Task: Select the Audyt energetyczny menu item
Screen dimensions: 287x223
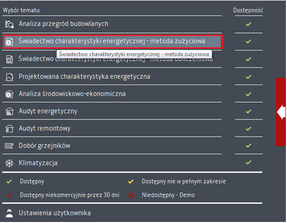Action: coord(112,111)
